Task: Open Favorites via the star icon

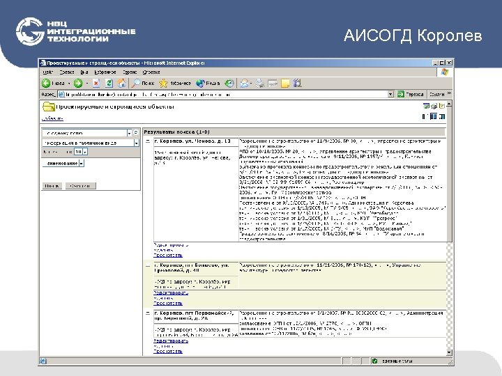Action: [163, 84]
